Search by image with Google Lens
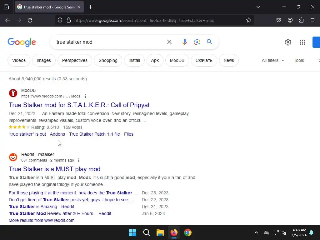This screenshot has width=320, height=240. [x=197, y=42]
